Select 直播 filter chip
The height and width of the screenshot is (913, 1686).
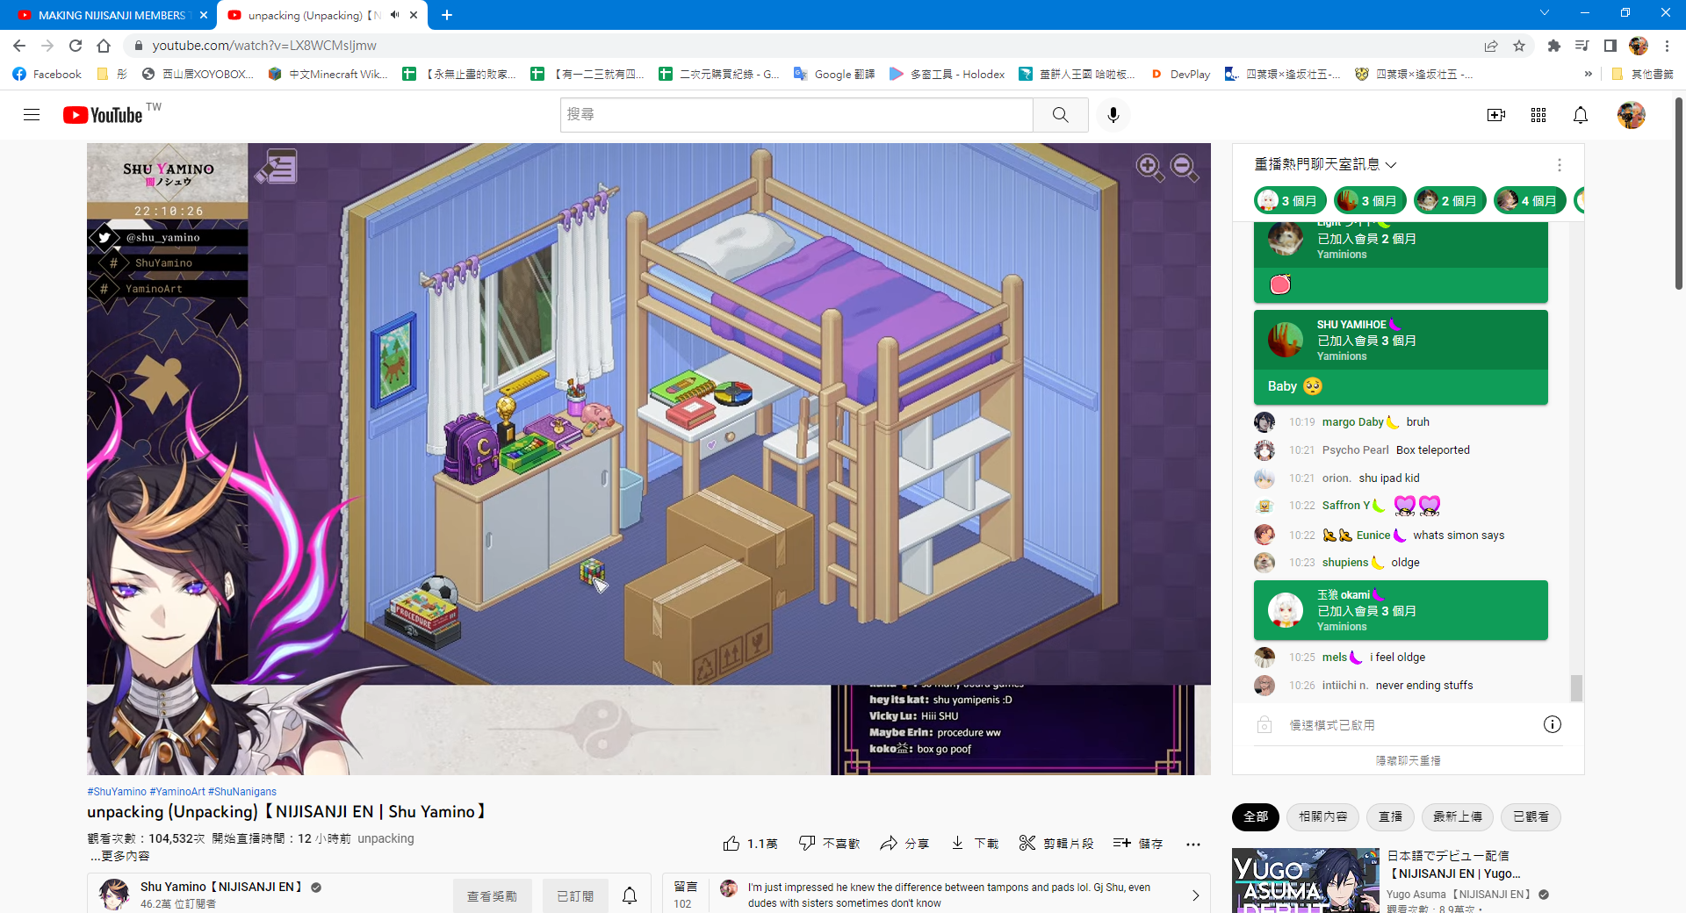point(1391,817)
